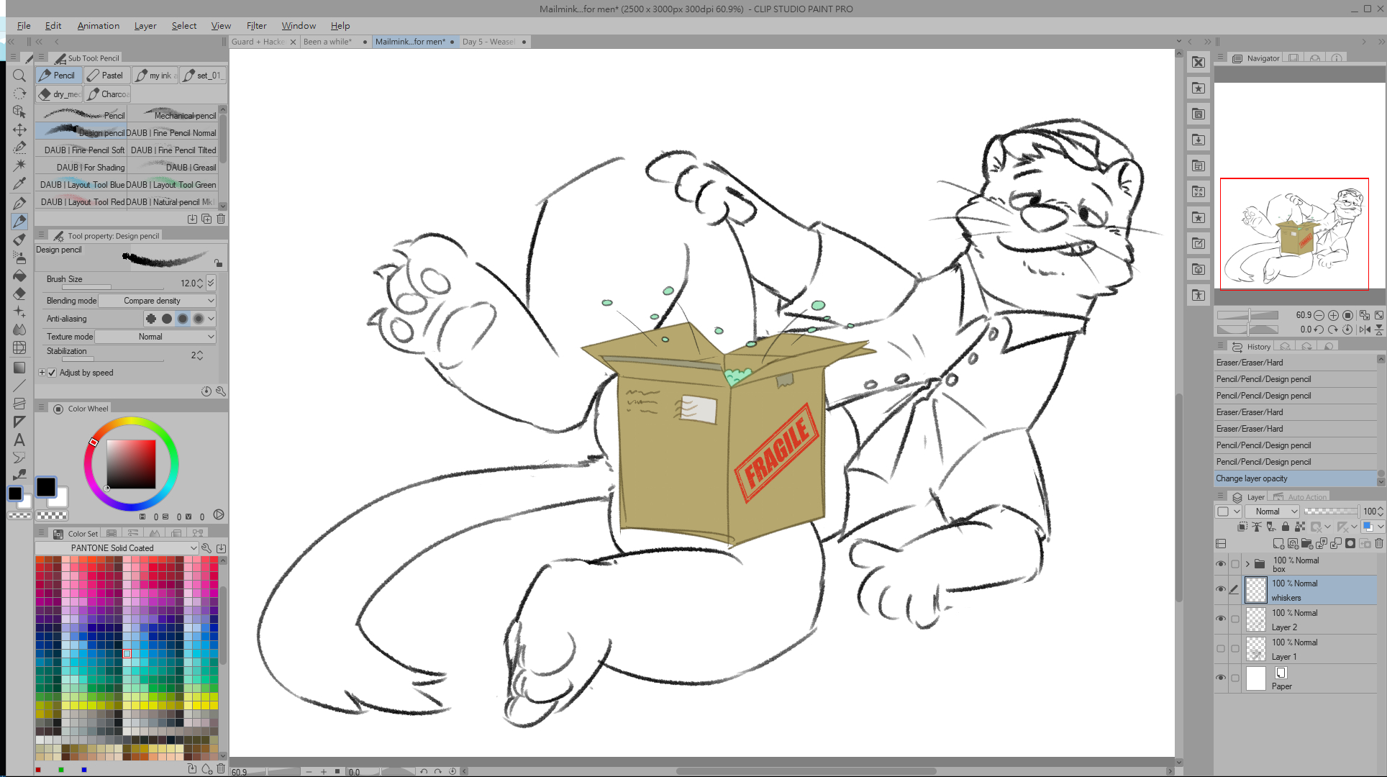The width and height of the screenshot is (1387, 777).
Task: Toggle Adjust by speed checkbox
Action: coord(52,373)
